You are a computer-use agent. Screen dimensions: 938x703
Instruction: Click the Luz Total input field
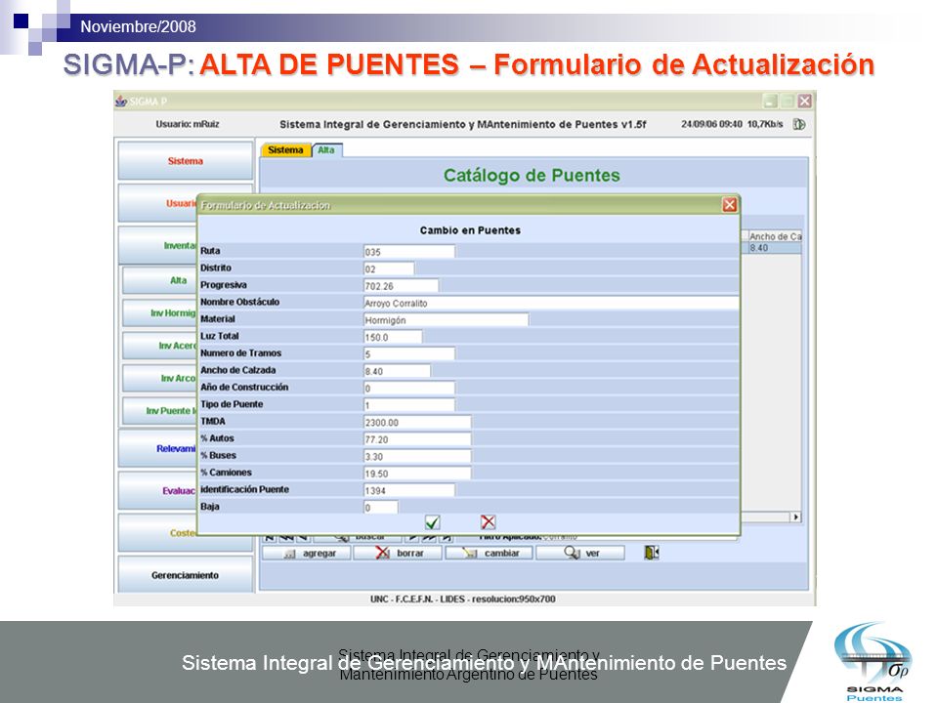tap(393, 337)
